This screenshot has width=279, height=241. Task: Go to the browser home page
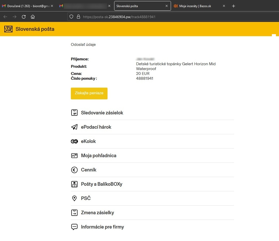pos(33,17)
